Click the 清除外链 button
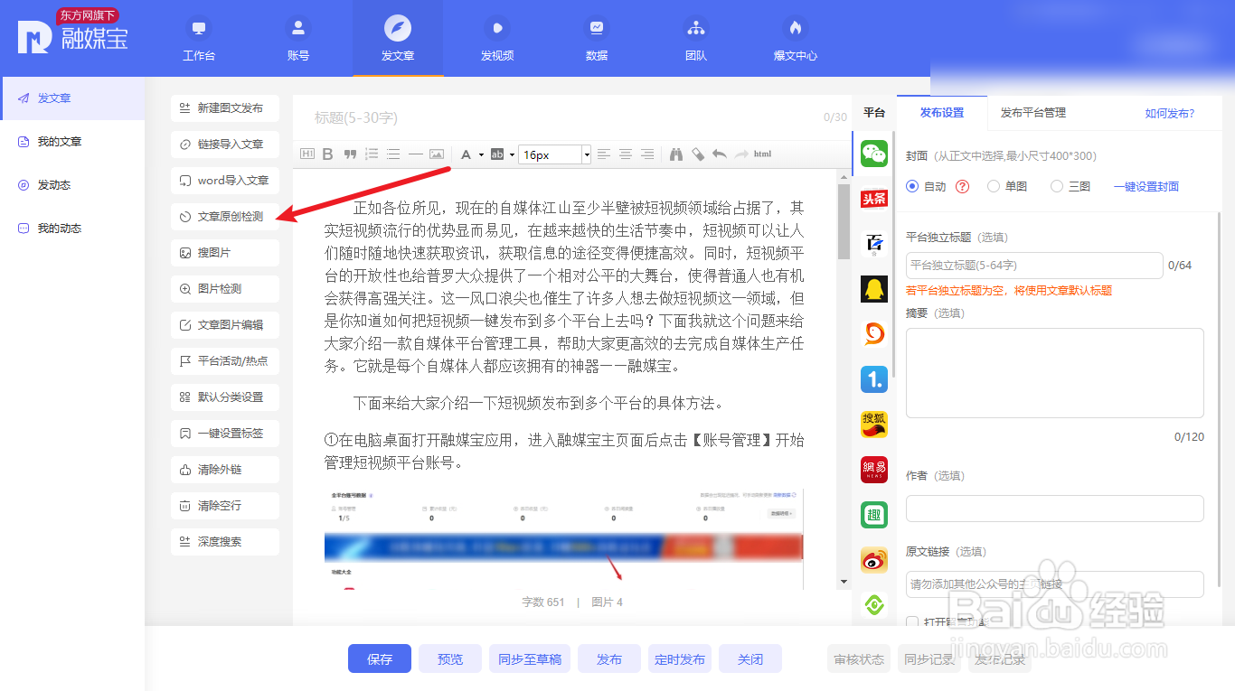The image size is (1235, 691). (x=225, y=470)
